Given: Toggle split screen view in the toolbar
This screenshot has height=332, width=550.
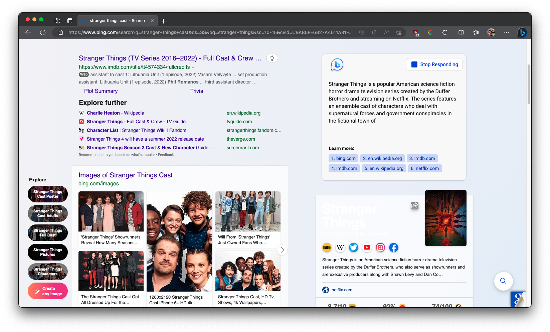Looking at the screenshot, I should 461,32.
